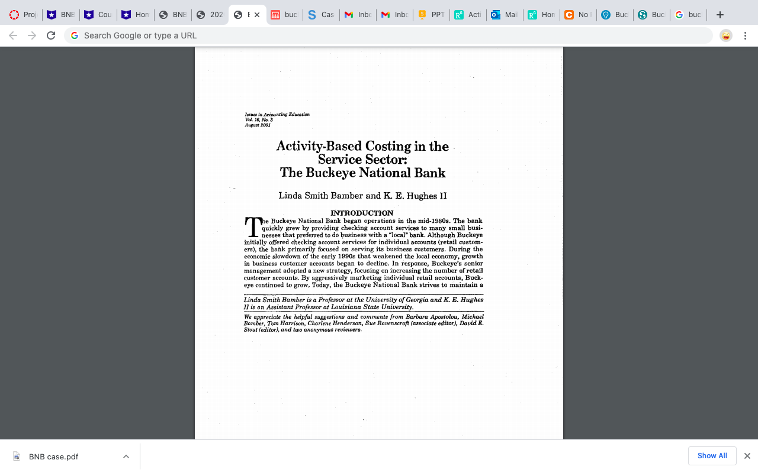Viewport: 758px width, 473px height.
Task: Close the active PDF tab
Action: 257,15
